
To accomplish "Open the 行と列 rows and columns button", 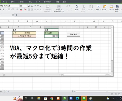I will [x=104, y=7].
